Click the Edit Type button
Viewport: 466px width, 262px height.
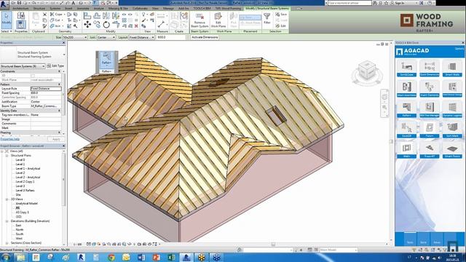point(55,66)
